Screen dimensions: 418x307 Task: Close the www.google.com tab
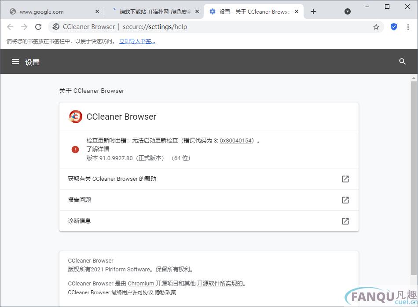coord(97,11)
